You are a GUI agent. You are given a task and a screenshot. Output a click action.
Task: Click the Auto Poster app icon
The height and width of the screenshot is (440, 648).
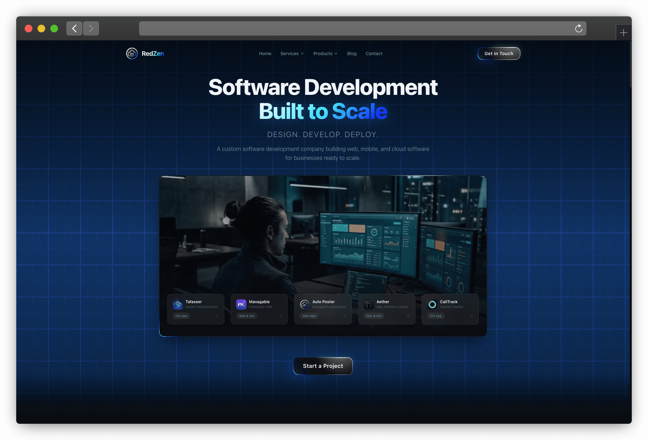[305, 304]
